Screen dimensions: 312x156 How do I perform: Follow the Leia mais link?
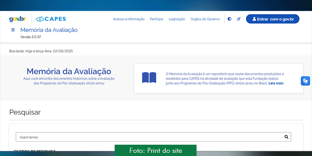pyautogui.click(x=276, y=83)
